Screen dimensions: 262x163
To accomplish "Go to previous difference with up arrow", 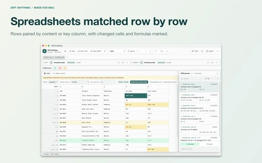I will coord(156,51).
